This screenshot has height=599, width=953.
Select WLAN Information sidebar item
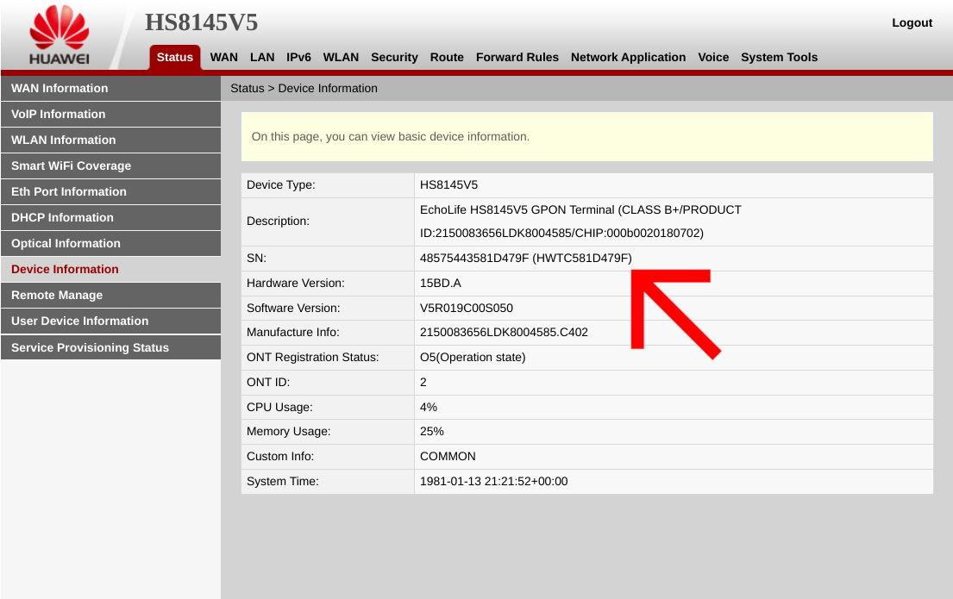110,140
